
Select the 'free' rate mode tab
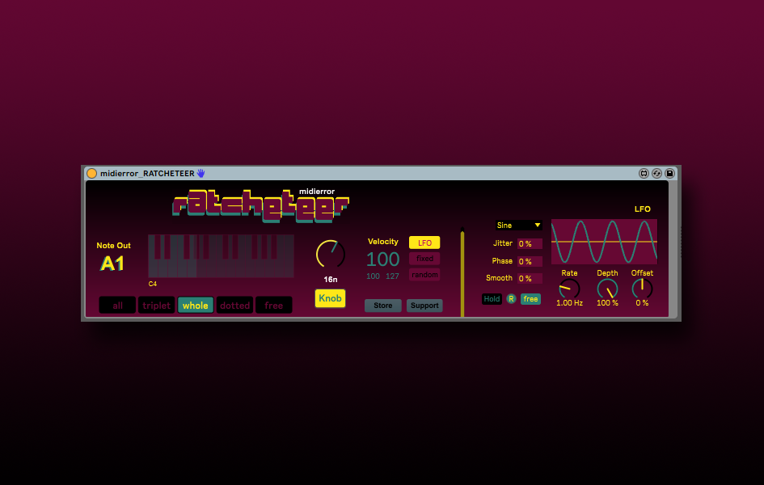click(x=274, y=306)
